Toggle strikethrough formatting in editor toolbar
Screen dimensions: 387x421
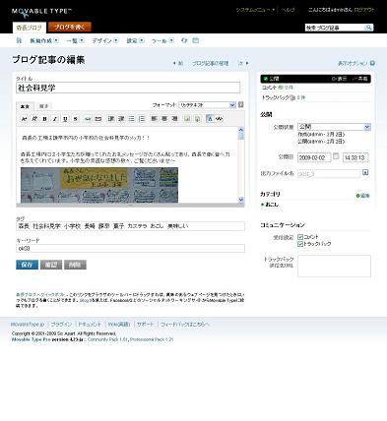[76, 119]
